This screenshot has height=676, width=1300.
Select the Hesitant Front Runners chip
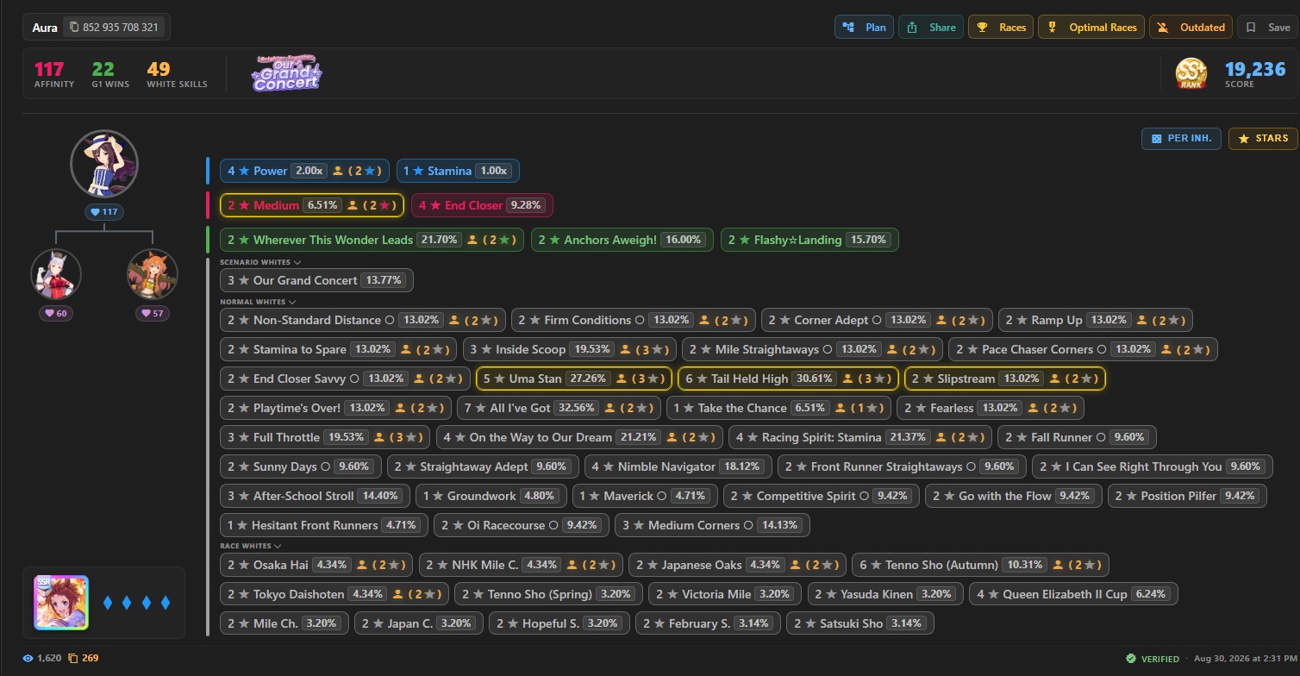(322, 525)
